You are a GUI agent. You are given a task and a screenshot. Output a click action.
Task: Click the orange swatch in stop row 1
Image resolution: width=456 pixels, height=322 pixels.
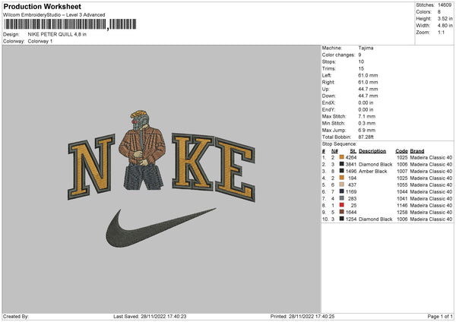click(x=342, y=157)
